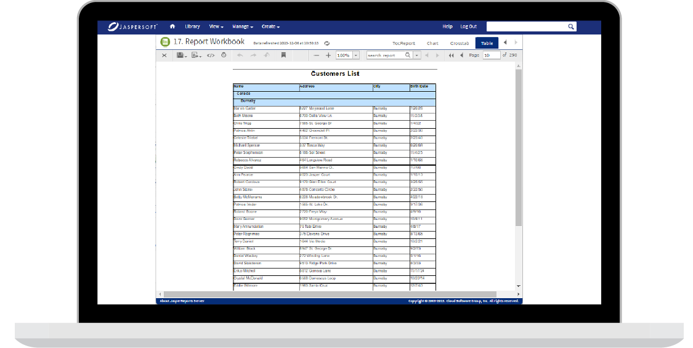The height and width of the screenshot is (348, 693).
Task: Click the Address column header
Action: click(336, 87)
